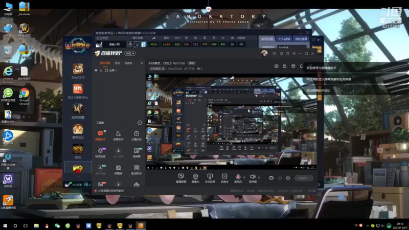Viewport: 409px width, 230px height.
Task: Click the record video camera icon
Action: (x=271, y=178)
